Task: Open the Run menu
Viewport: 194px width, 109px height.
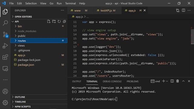Action: 59,3
